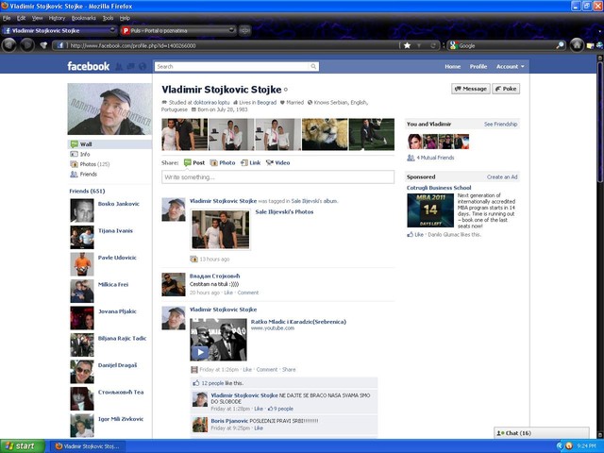
Task: Bookmark this page with star icon
Action: pyautogui.click(x=407, y=44)
